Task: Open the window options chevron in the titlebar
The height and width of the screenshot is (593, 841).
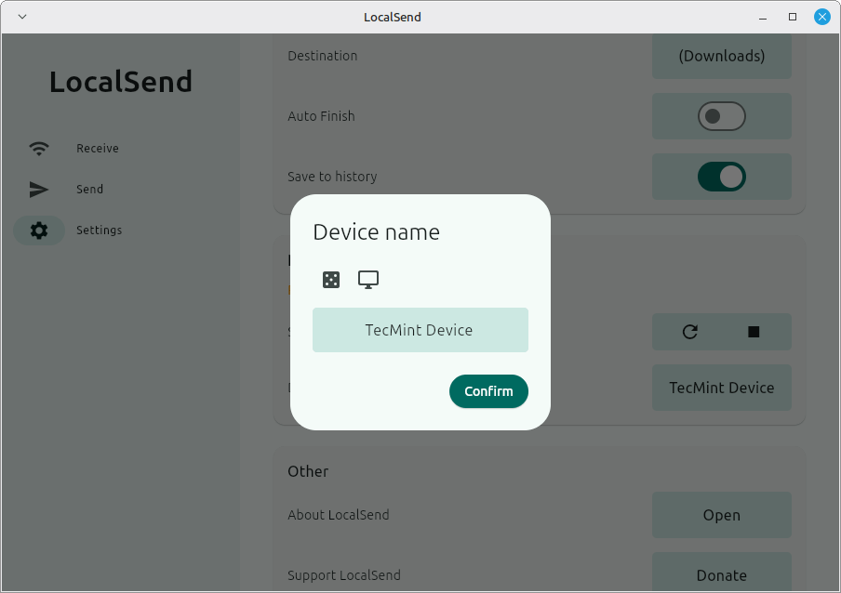Action: point(21,16)
